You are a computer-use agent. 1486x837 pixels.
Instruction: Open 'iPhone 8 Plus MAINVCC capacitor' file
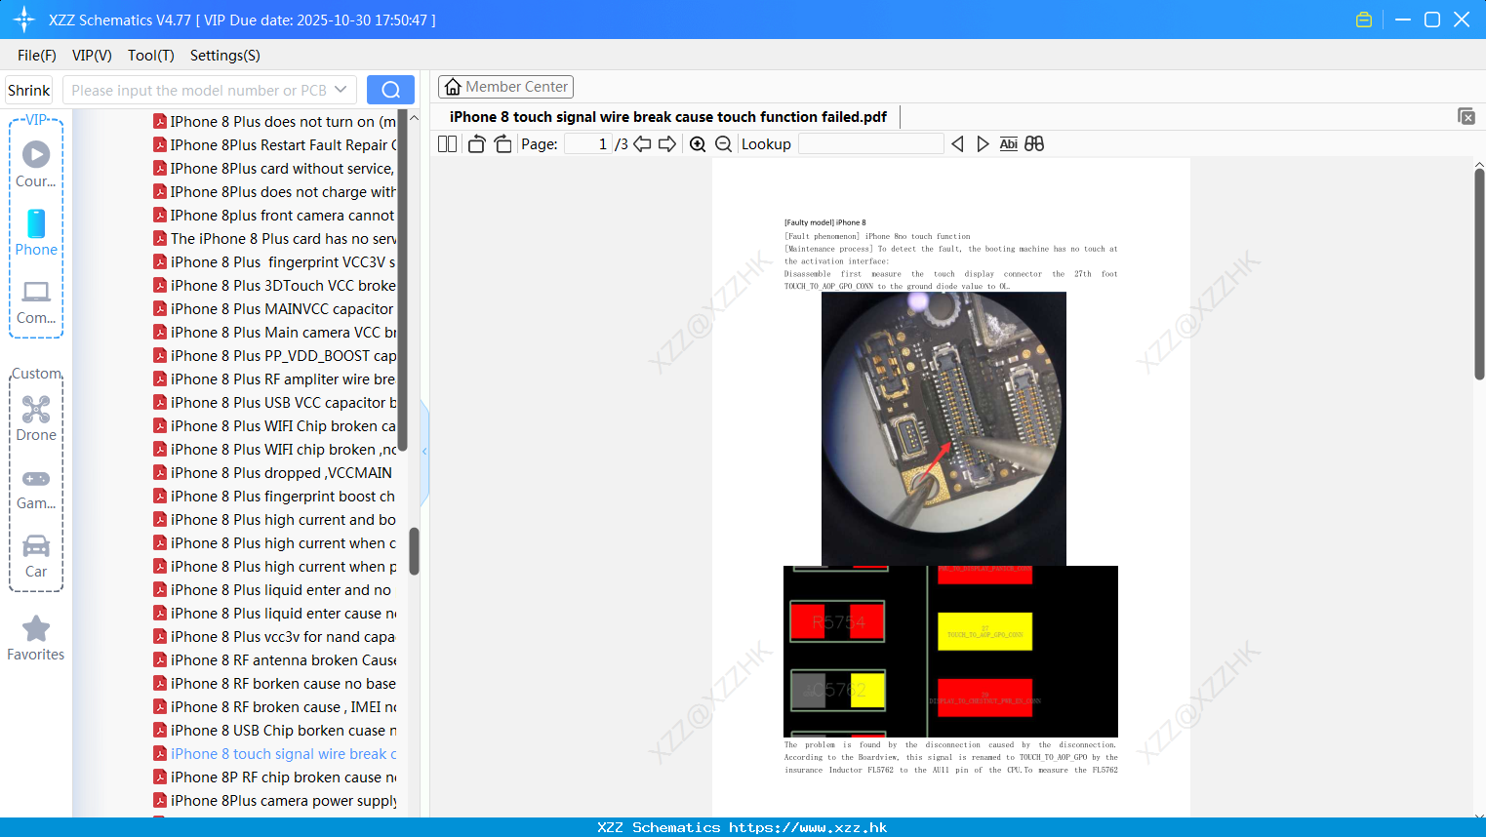274,309
